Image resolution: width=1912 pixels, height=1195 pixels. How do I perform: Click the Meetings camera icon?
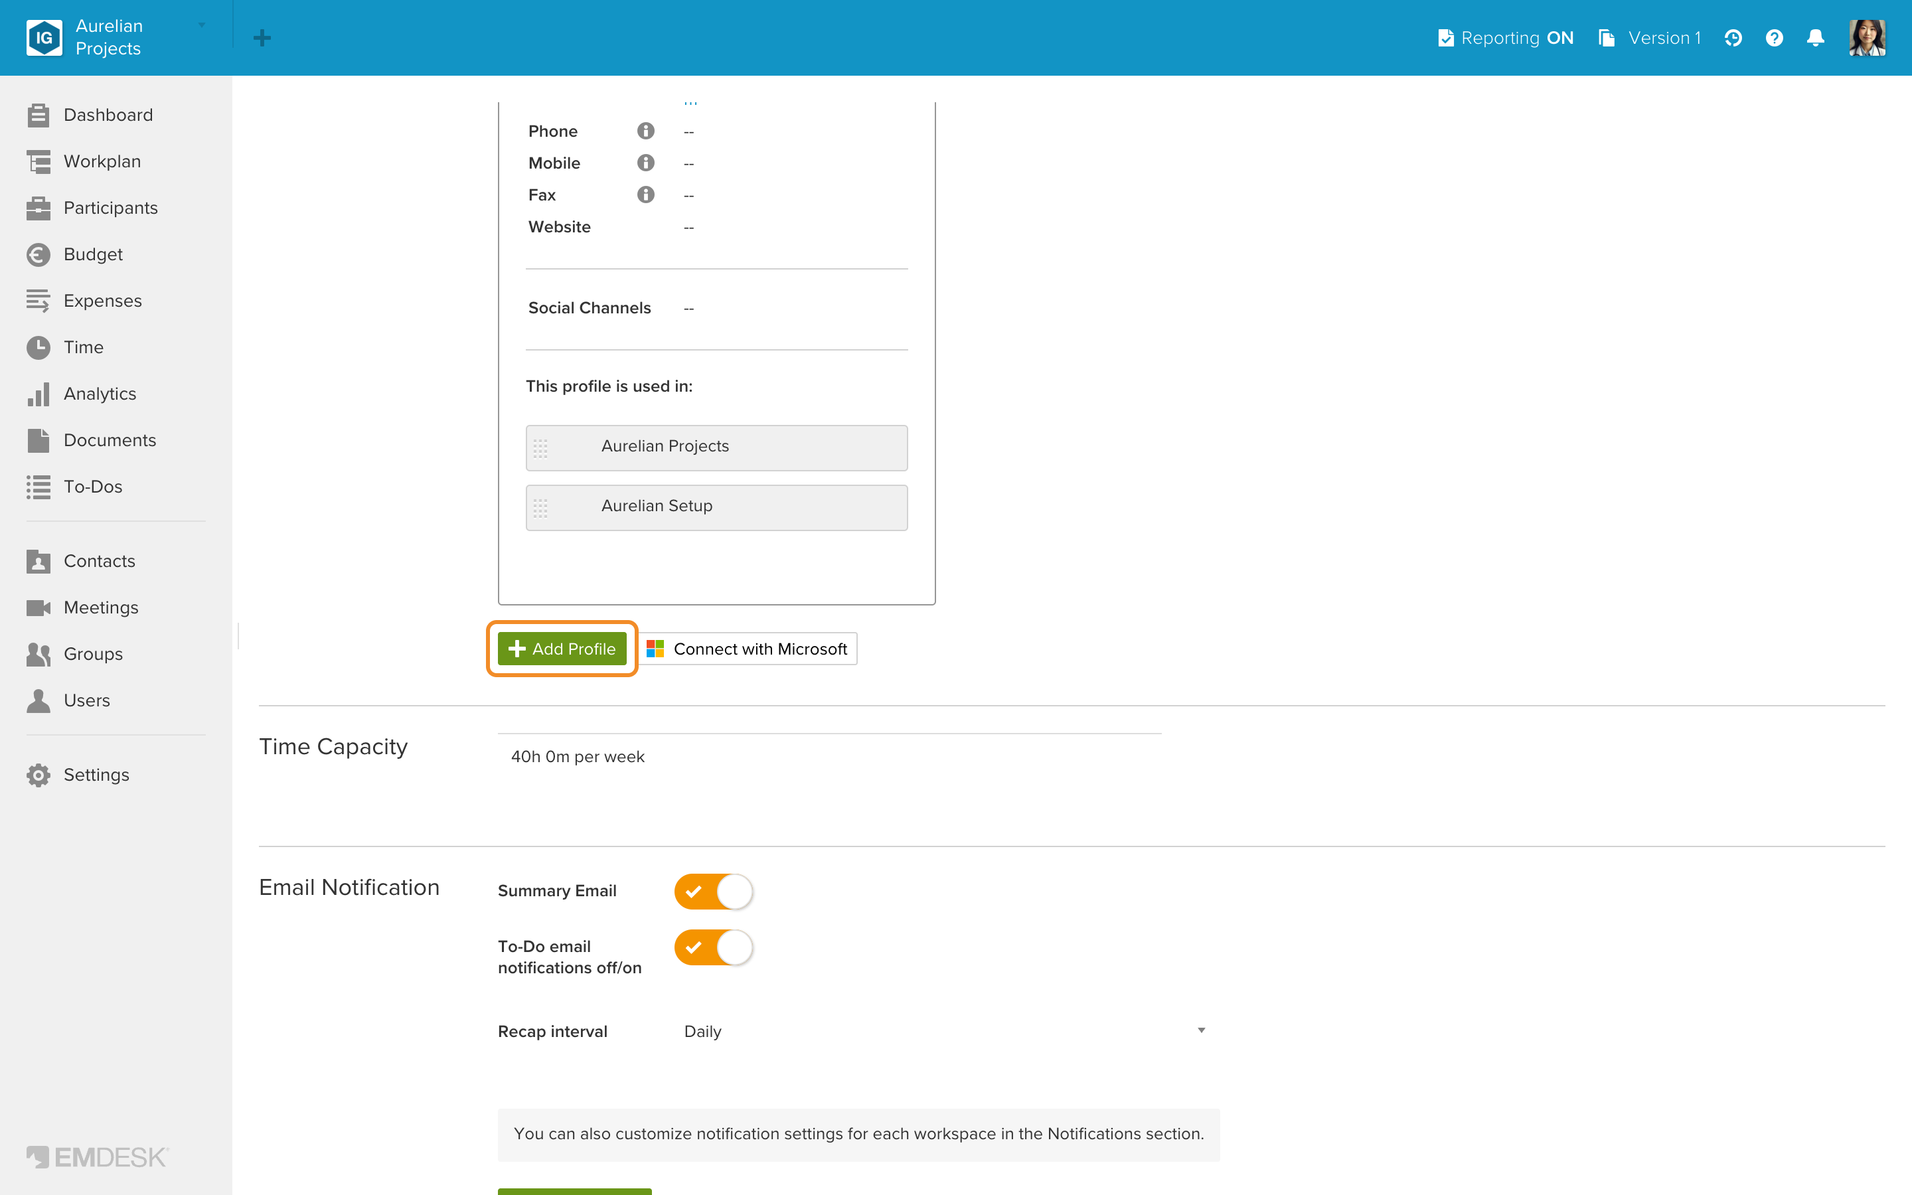tap(38, 607)
